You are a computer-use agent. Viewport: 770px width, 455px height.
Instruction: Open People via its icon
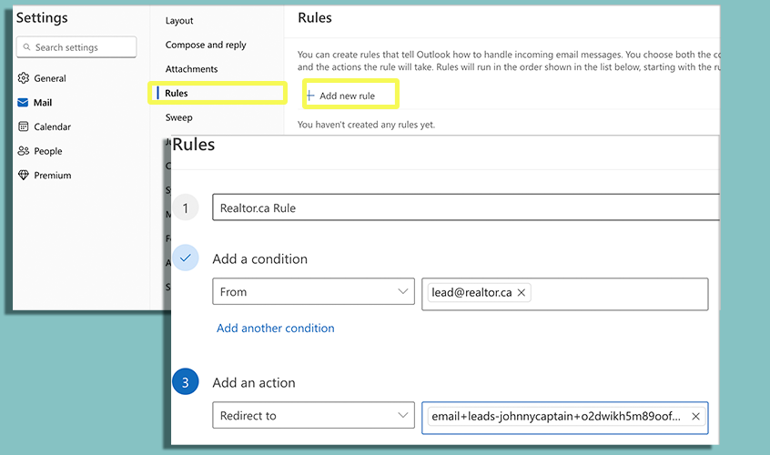[x=24, y=151]
